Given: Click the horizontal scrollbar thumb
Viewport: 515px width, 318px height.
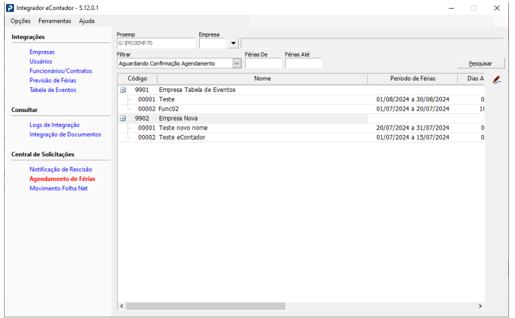Looking at the screenshot, I should click(206, 306).
